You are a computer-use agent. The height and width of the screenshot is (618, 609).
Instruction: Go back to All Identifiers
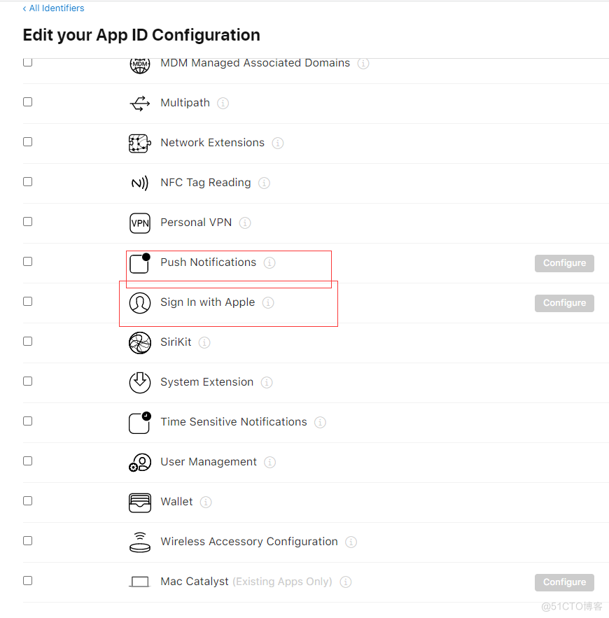tap(54, 8)
